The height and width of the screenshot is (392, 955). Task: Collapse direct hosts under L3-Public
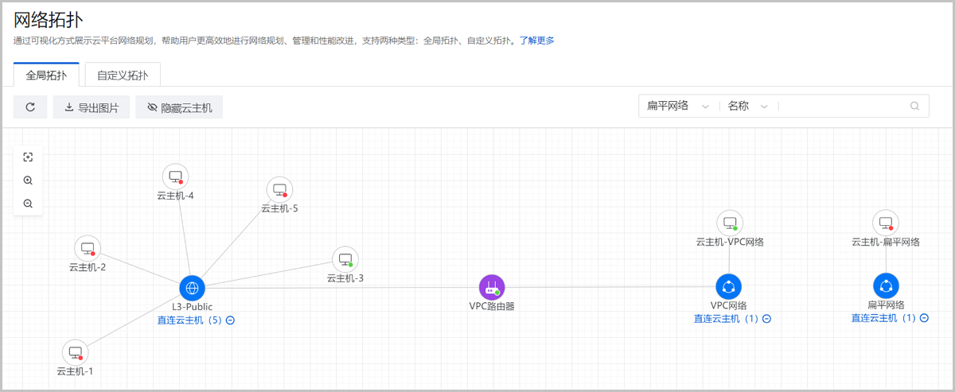[x=230, y=320]
